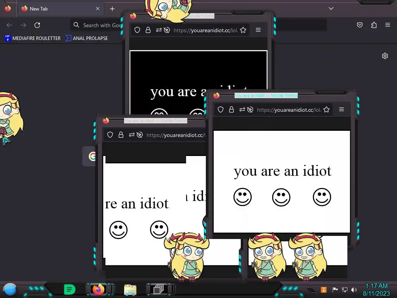397x298 pixels.
Task: Toggle autoplay blocked icon in top popup
Action: (x=167, y=30)
